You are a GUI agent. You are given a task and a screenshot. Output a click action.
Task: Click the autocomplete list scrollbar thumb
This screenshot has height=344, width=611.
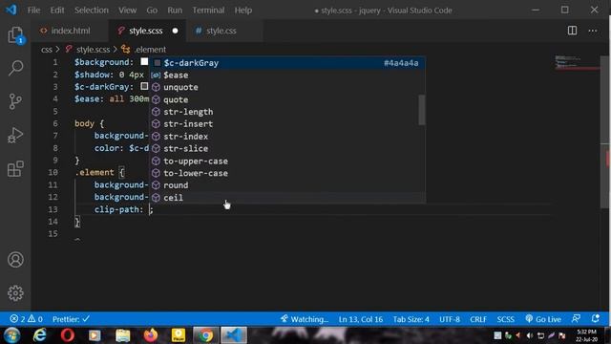point(422,110)
